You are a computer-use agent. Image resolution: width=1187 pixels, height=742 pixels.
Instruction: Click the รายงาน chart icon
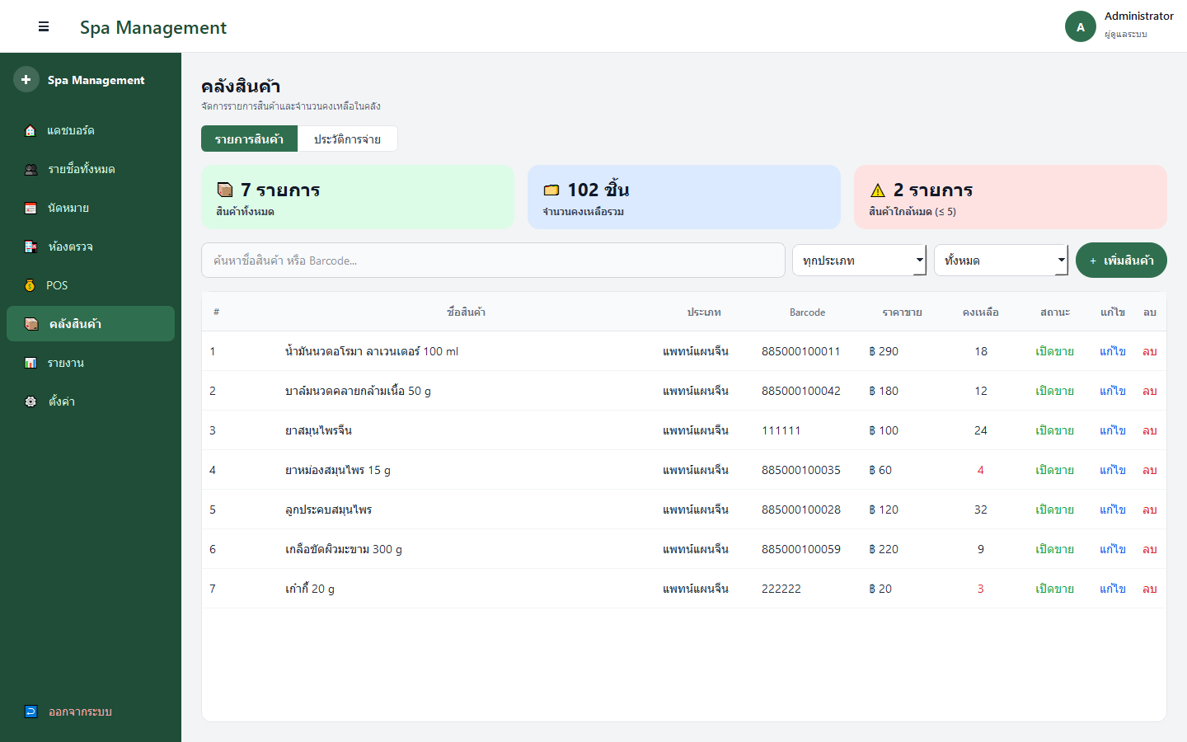pos(30,363)
